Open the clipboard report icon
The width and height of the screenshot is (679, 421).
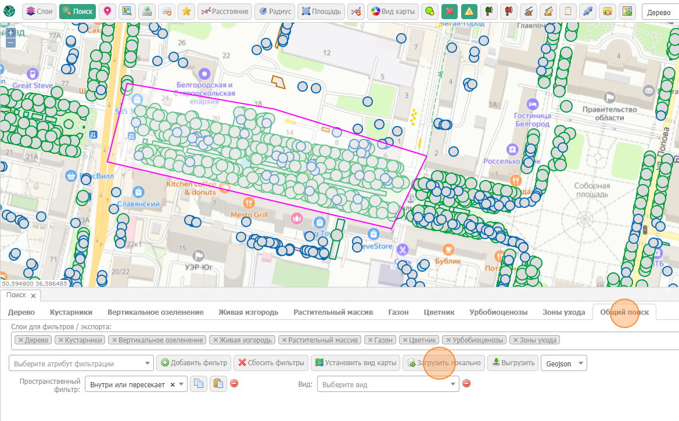point(567,12)
